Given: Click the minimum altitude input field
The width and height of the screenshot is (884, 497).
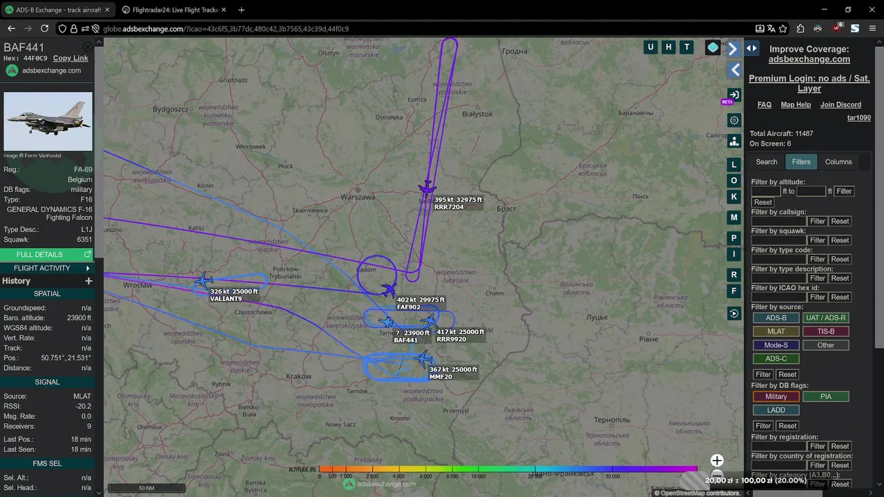Looking at the screenshot, I should [766, 191].
